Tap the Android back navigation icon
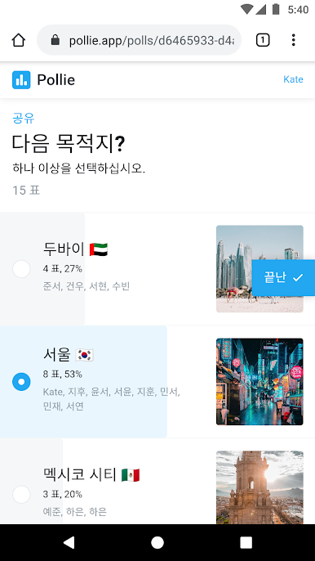Image resolution: width=315 pixels, height=561 pixels. point(69,542)
